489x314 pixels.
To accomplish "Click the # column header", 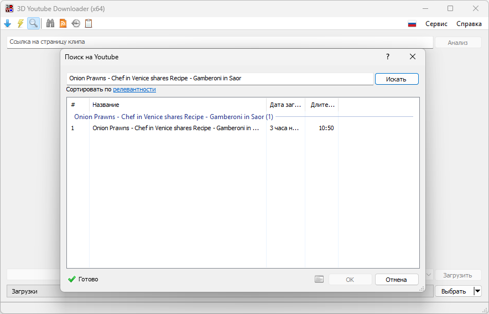I will tap(78, 105).
